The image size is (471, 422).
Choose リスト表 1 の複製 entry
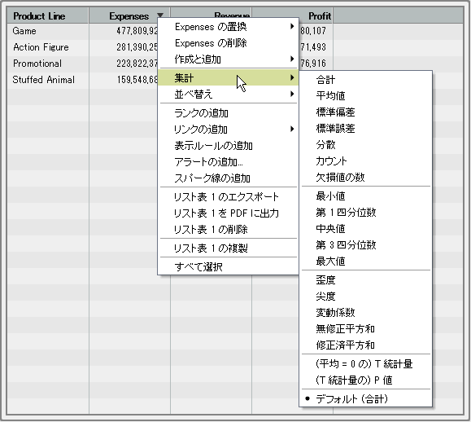(x=228, y=248)
